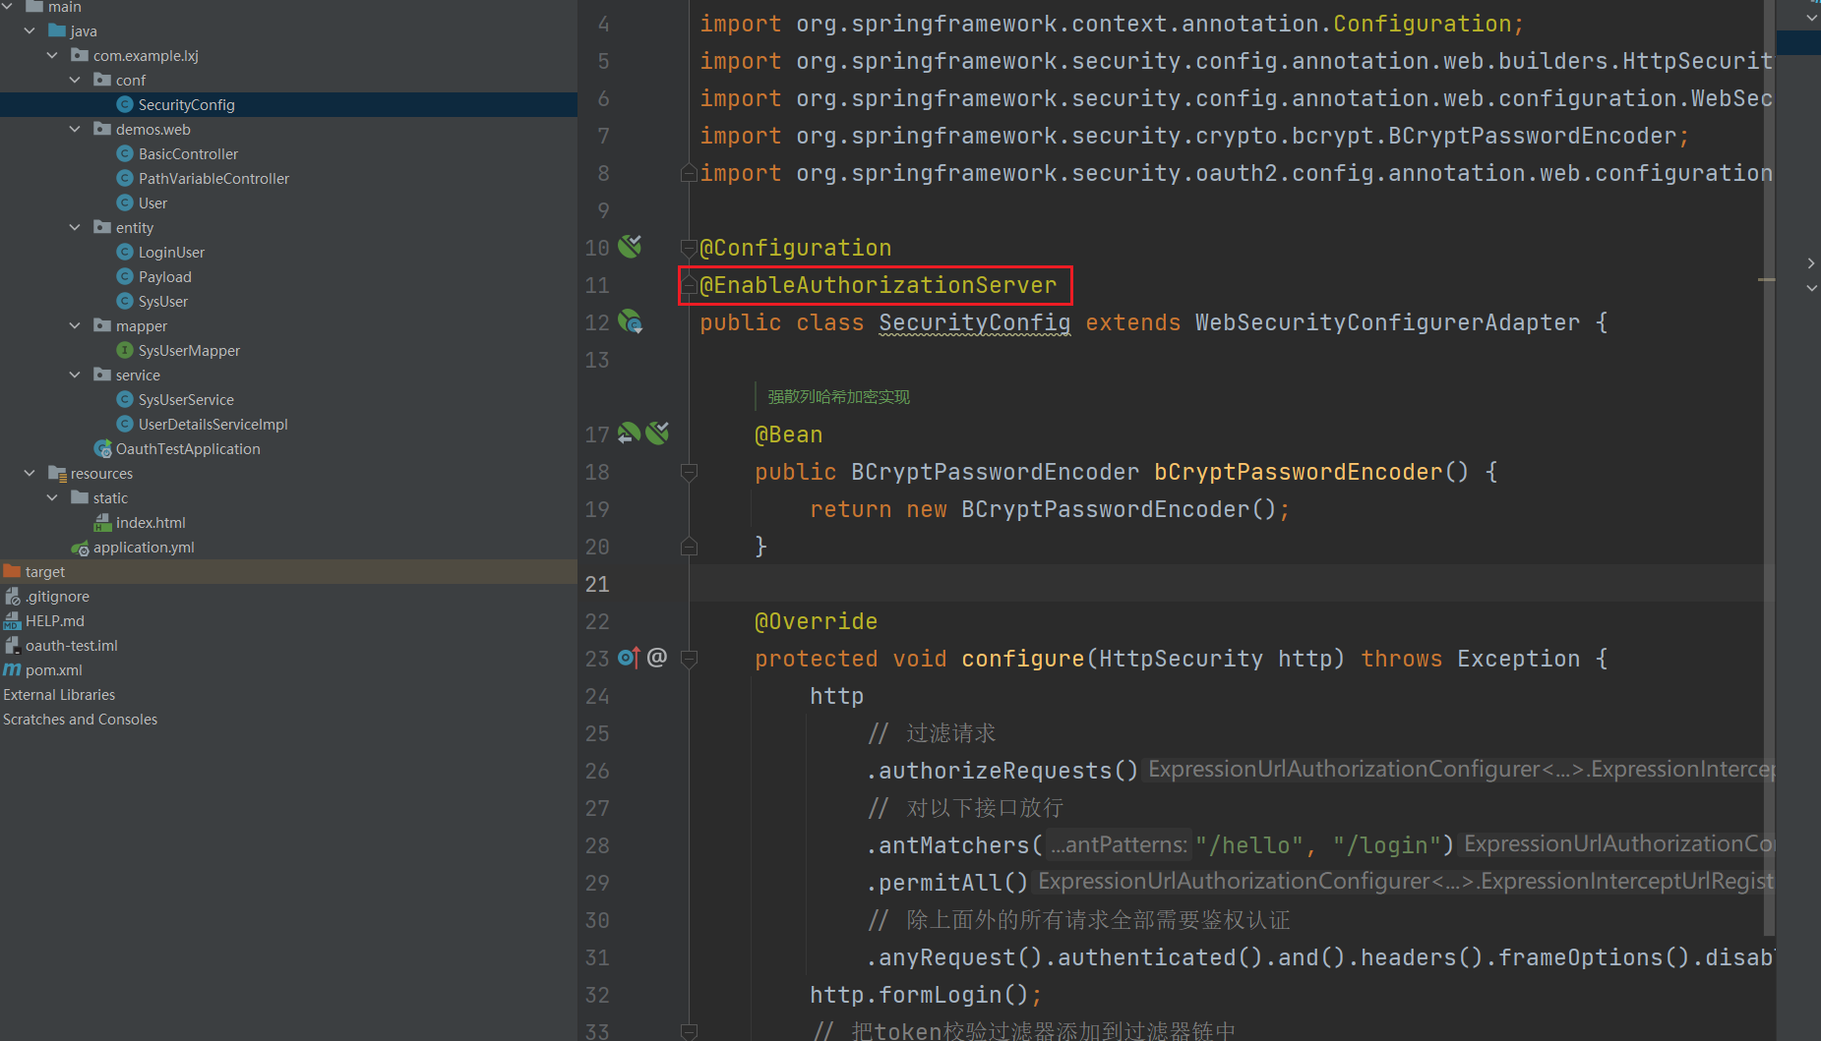Image resolution: width=1821 pixels, height=1041 pixels.
Task: Click the second gutter icon beside the @Bean annotation
Action: pyautogui.click(x=657, y=434)
